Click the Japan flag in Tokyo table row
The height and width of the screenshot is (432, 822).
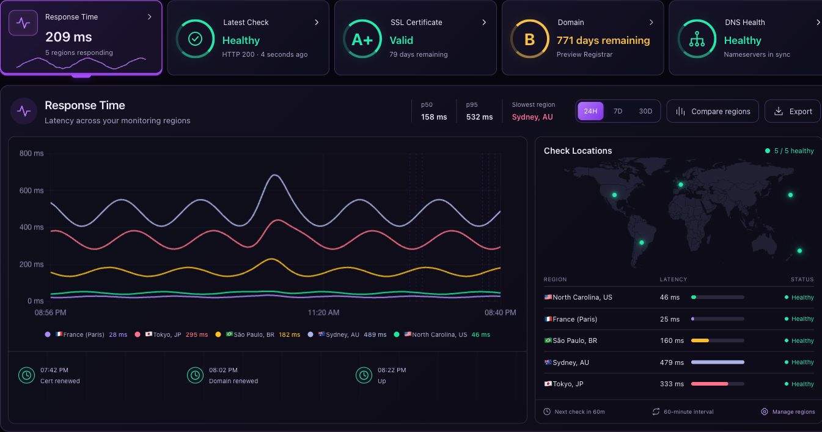coord(548,384)
